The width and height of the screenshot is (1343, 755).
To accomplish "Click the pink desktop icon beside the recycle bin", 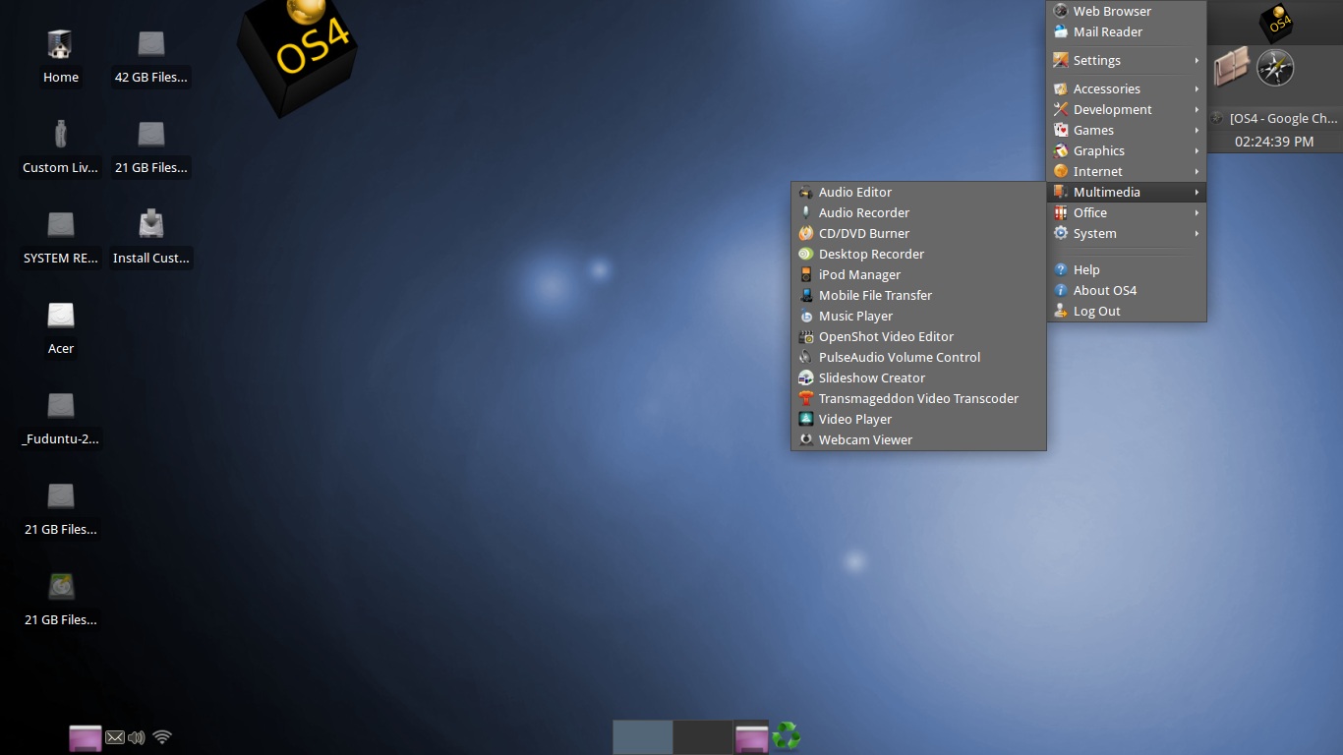I will [752, 737].
